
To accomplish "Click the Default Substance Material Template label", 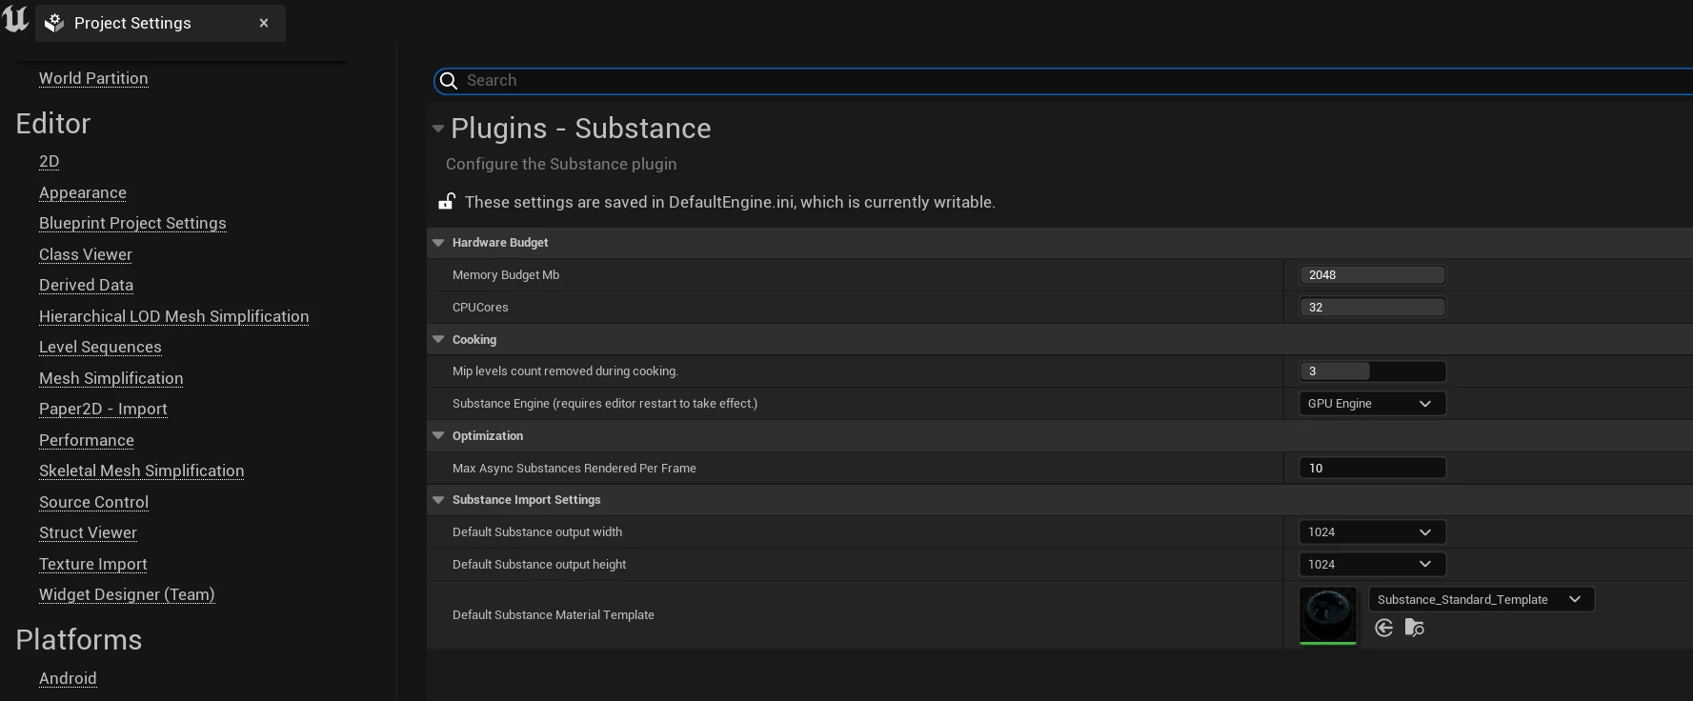I will coord(554,615).
